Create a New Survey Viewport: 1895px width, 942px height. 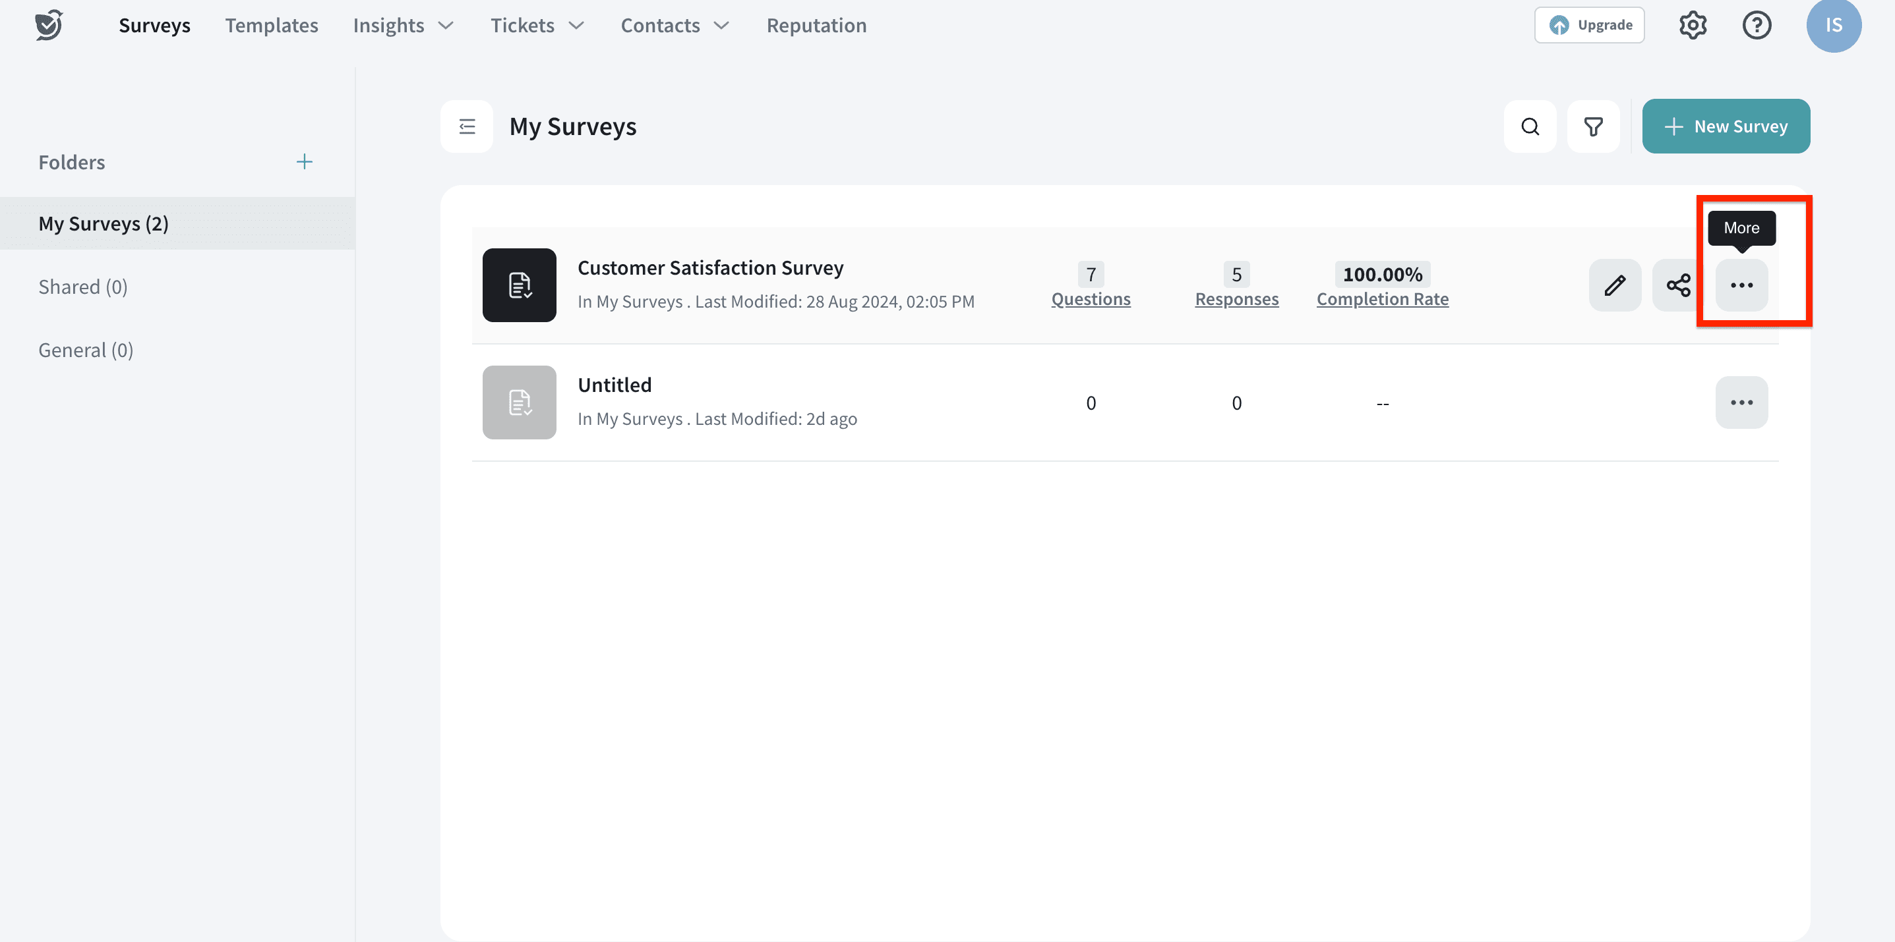(x=1726, y=126)
